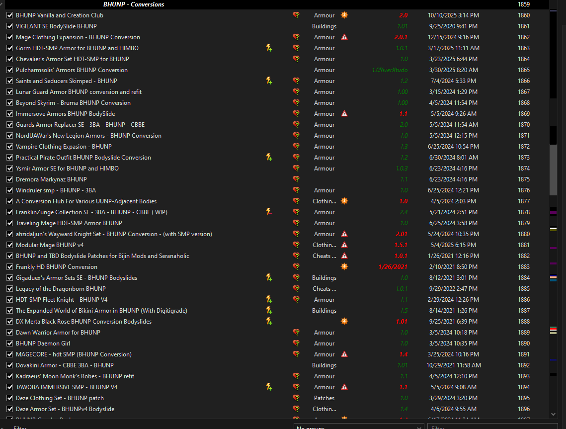Click install date 9/29/2022 2:47 PM
The height and width of the screenshot is (429, 566).
click(453, 289)
